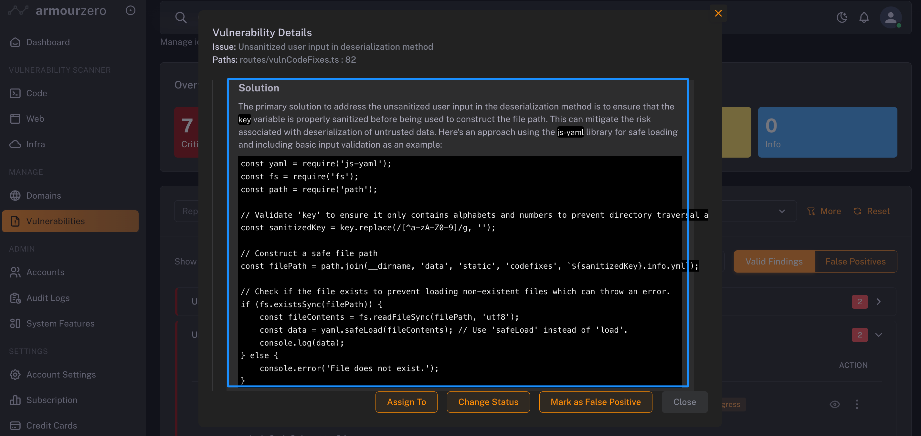This screenshot has width=921, height=436.
Task: Click the blue Info severity card
Action: (x=827, y=132)
